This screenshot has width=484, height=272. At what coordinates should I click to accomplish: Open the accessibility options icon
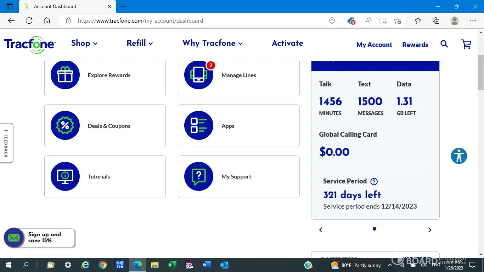click(459, 156)
